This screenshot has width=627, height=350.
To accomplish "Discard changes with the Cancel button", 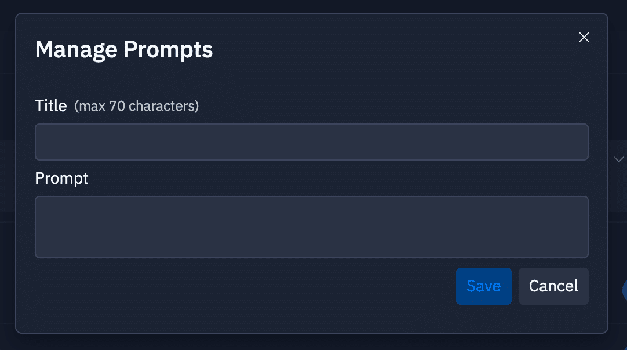I will coord(553,286).
